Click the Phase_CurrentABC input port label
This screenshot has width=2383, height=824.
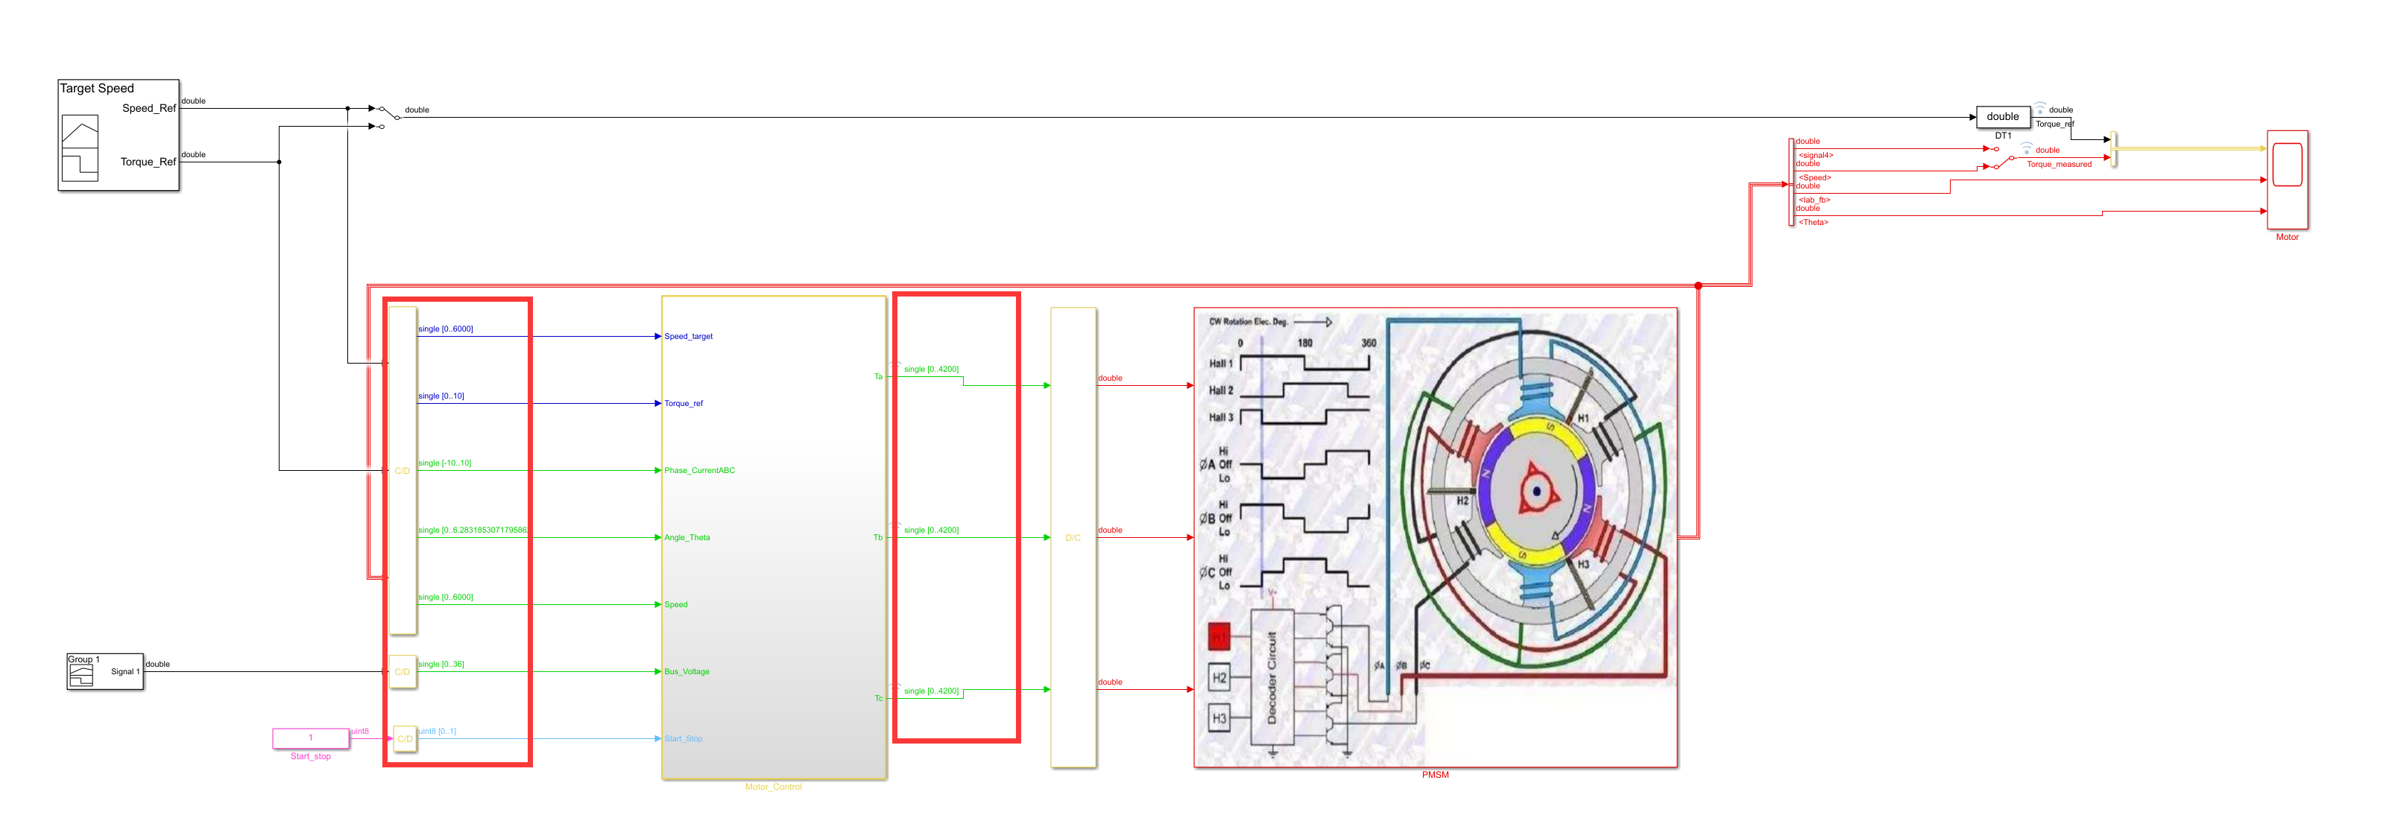tap(699, 471)
